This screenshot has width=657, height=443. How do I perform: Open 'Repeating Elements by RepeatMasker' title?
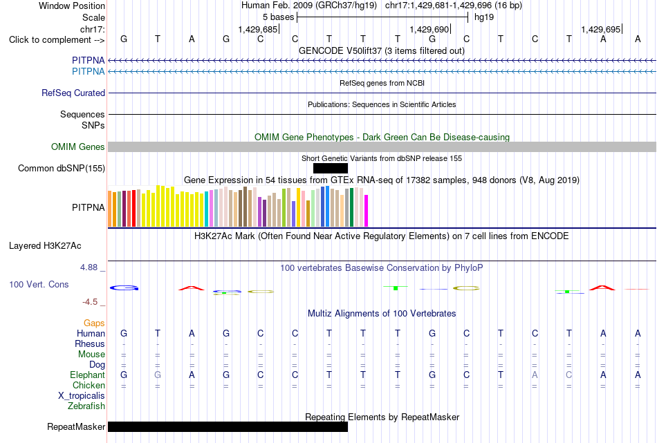[x=382, y=417]
